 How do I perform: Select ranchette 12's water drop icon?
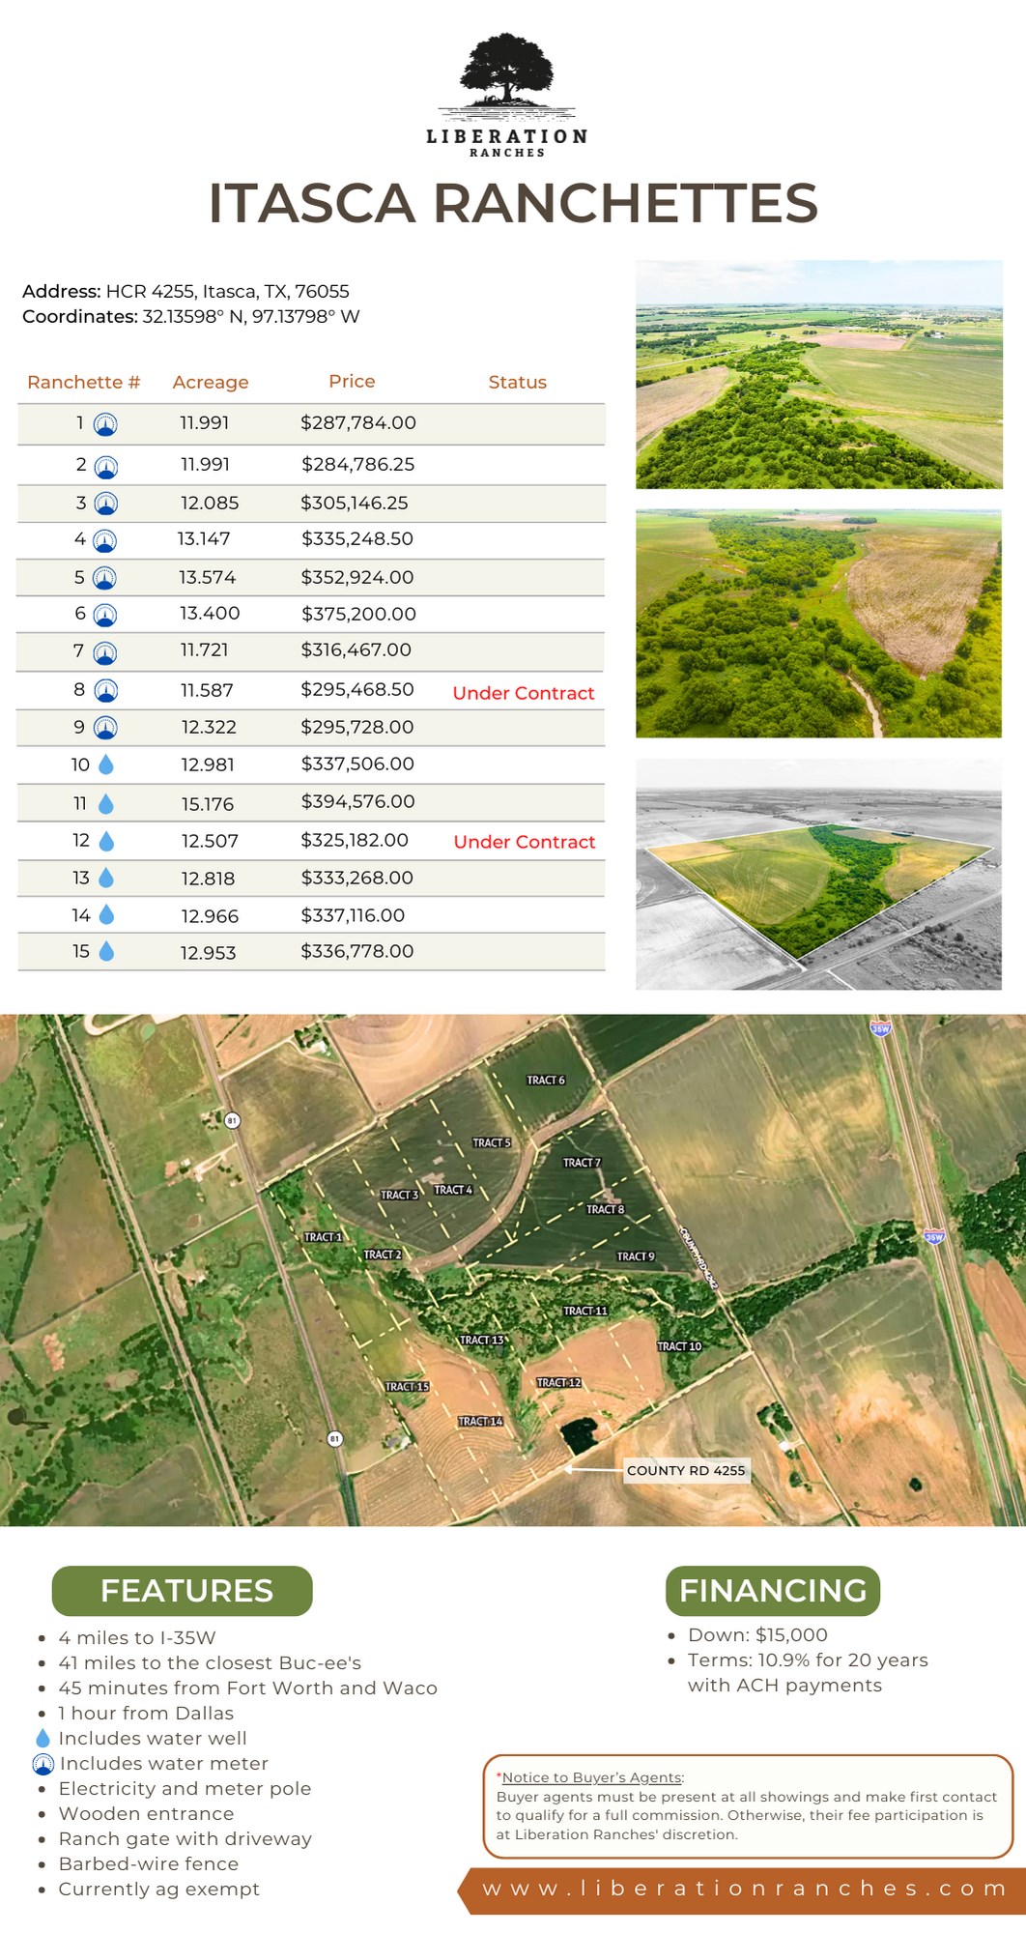106,841
